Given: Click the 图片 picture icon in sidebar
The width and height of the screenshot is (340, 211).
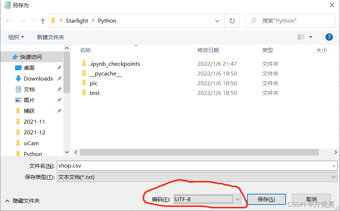Looking at the screenshot, I should click(x=18, y=100).
